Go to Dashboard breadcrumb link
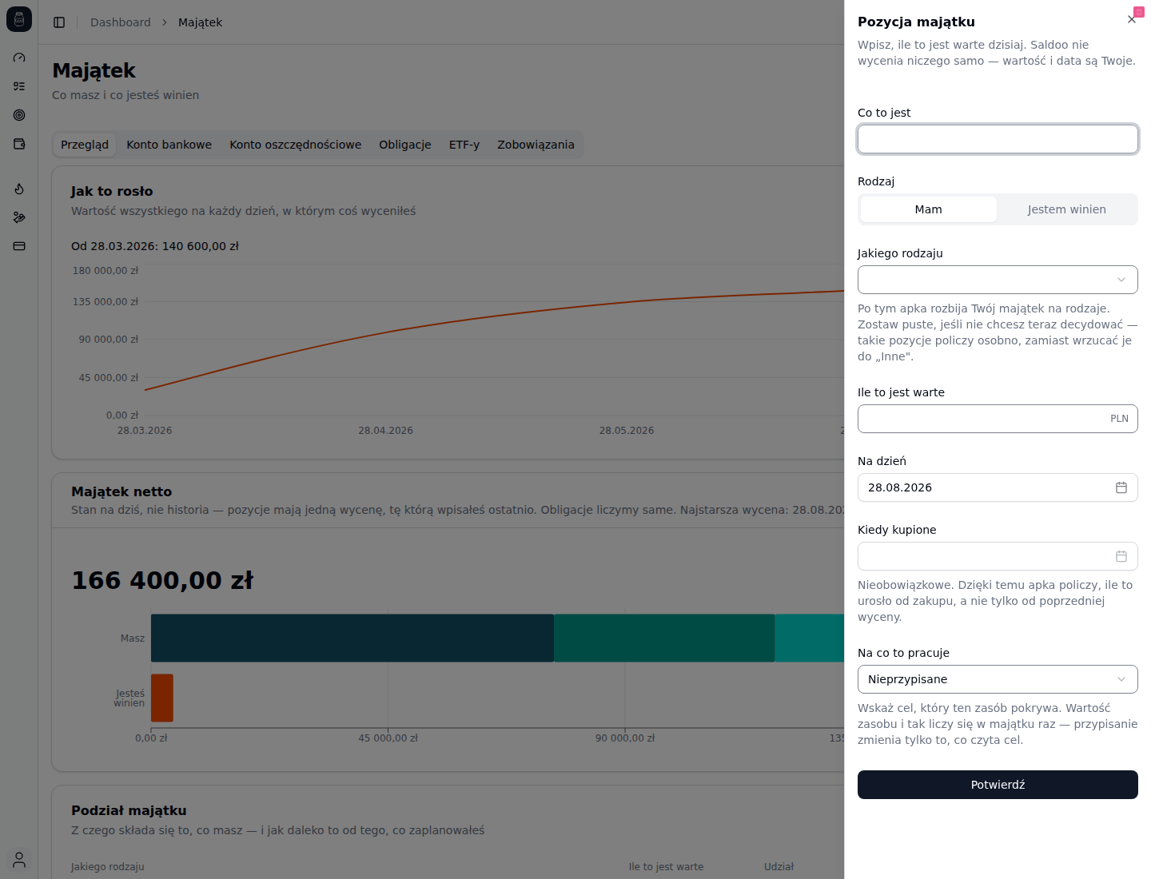1151x879 pixels. [121, 22]
